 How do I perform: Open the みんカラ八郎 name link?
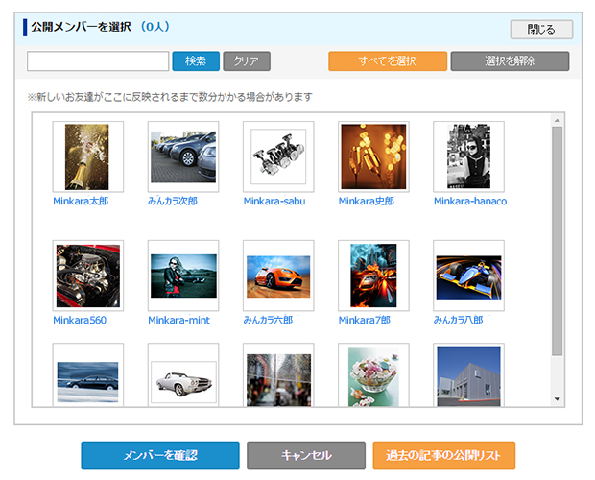pos(459,321)
